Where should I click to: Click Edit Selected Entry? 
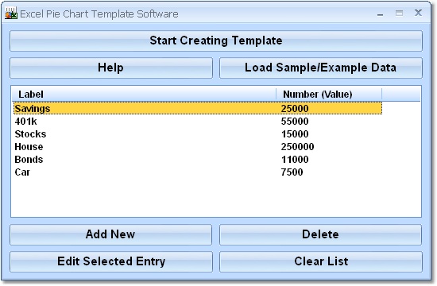111,261
